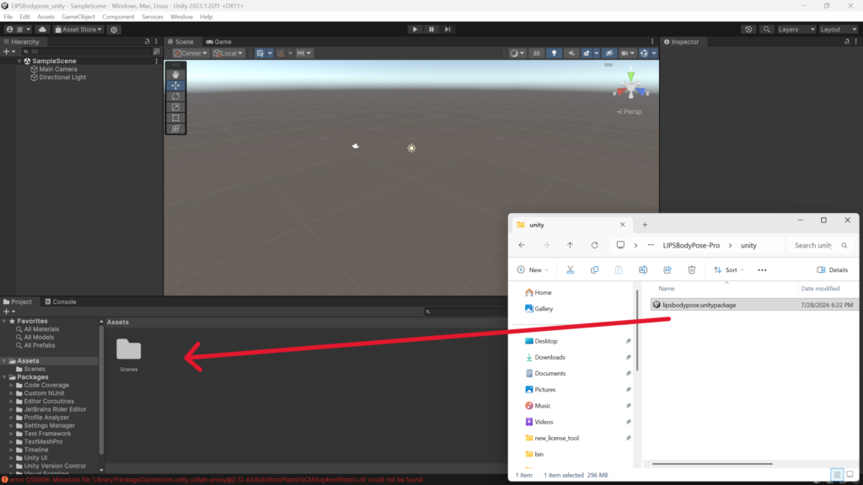The height and width of the screenshot is (485, 863).
Task: Click the Pause button in Unity toolbar
Action: click(x=431, y=29)
